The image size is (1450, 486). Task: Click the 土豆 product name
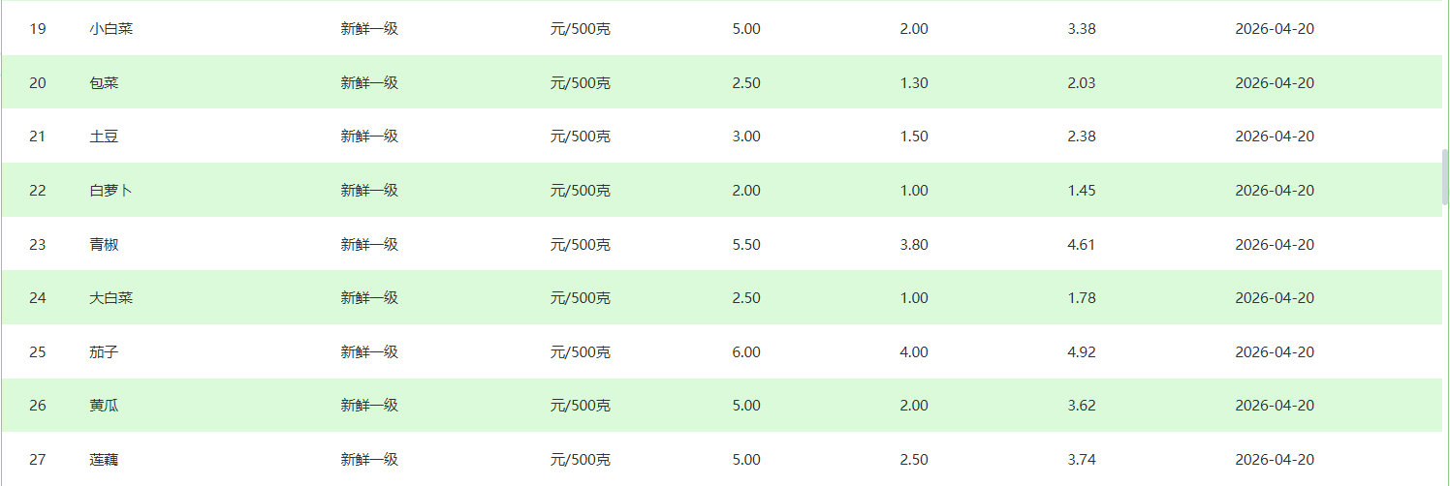104,137
